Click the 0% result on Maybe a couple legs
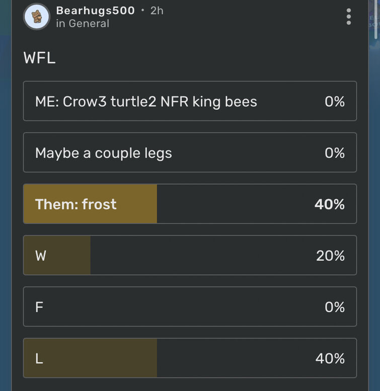The height and width of the screenshot is (391, 380). pos(335,153)
